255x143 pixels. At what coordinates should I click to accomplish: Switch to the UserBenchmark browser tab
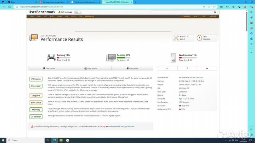[x=83, y=2]
